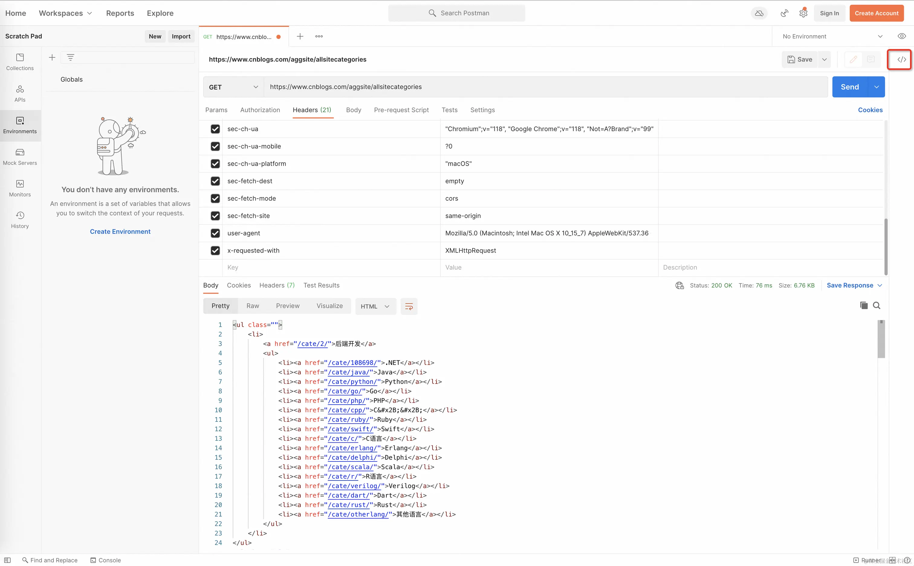Click the blue Send button
Viewport: 914px width, 566px height.
pos(850,87)
